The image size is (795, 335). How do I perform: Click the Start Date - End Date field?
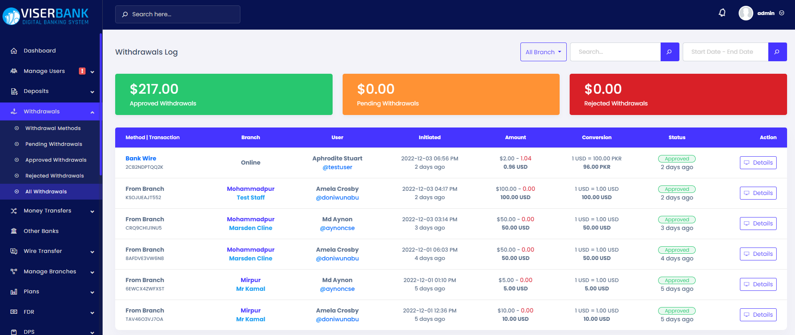(x=725, y=52)
